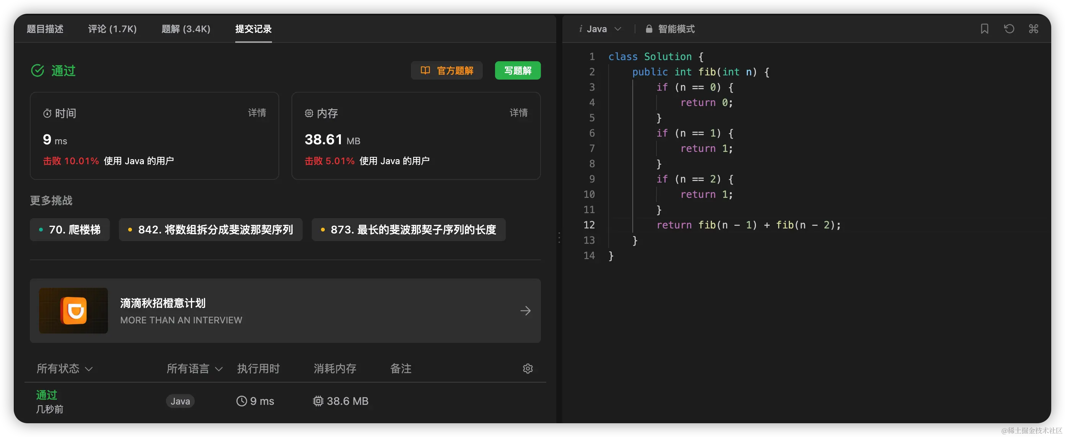
Task: Click the bookmark icon in editor toolbar
Action: [x=984, y=29]
